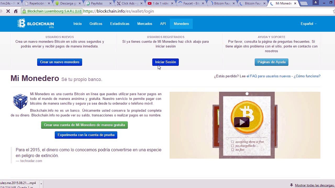Switch to the 1 de 1 vídeo tab
Image resolution: width=335 pixels, height=188 pixels.
coord(160,3)
